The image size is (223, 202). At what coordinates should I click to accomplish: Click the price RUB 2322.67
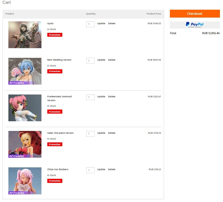[154, 97]
